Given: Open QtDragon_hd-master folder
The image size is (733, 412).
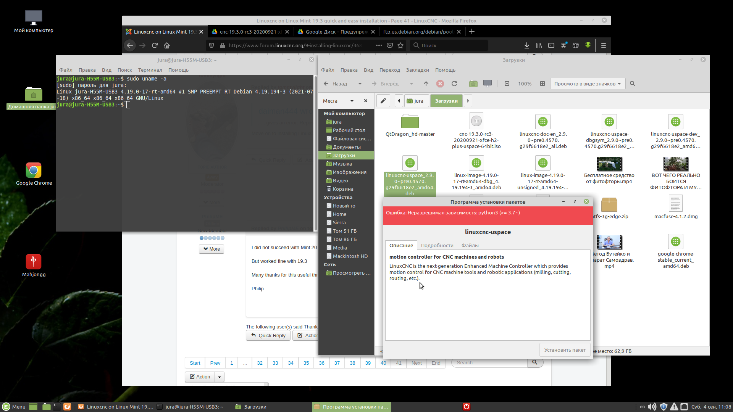Looking at the screenshot, I should point(410,126).
